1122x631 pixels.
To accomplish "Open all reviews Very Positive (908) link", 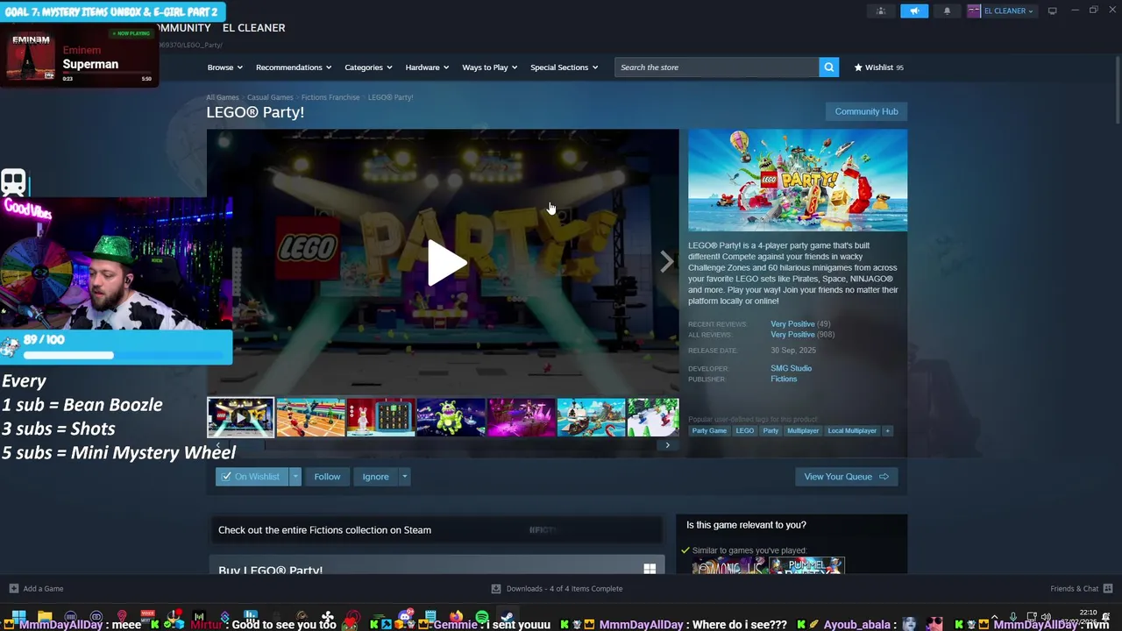I will [x=802, y=335].
